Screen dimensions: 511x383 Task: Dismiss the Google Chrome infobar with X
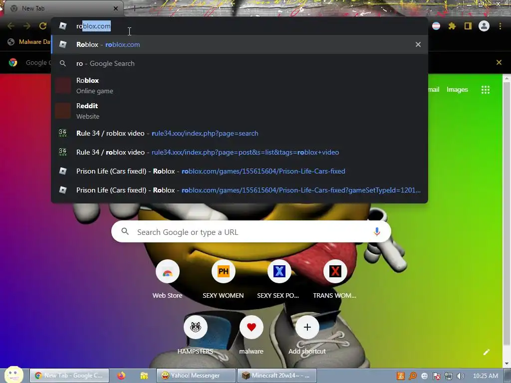coord(499,62)
